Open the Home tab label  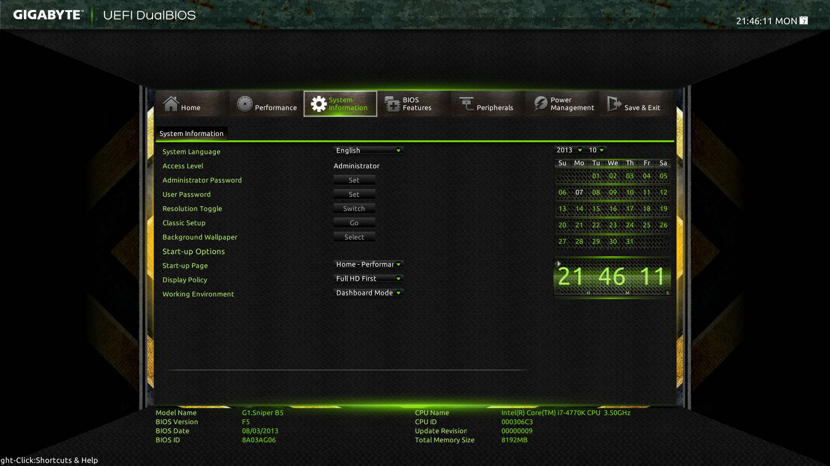[191, 107]
